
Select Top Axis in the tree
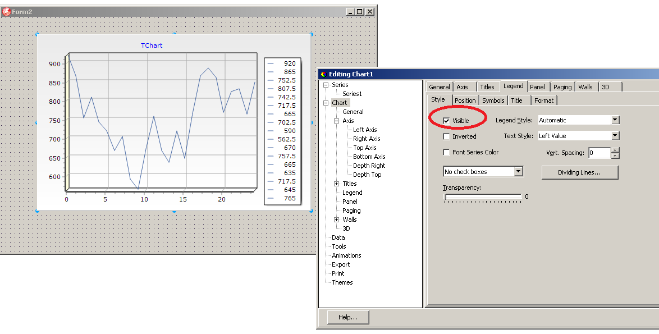(x=364, y=148)
